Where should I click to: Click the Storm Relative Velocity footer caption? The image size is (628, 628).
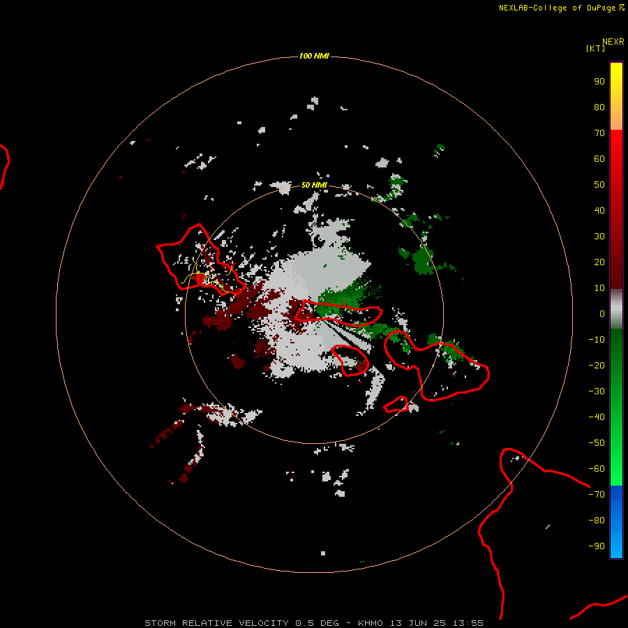click(314, 623)
